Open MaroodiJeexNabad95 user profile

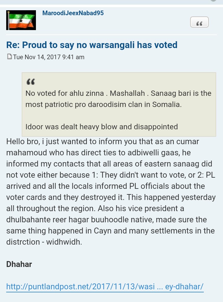73,13
